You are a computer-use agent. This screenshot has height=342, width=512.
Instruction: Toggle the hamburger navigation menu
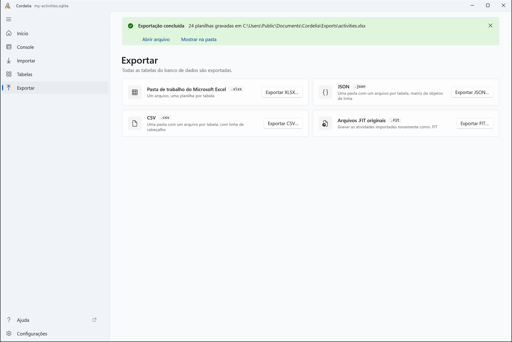[x=9, y=19]
